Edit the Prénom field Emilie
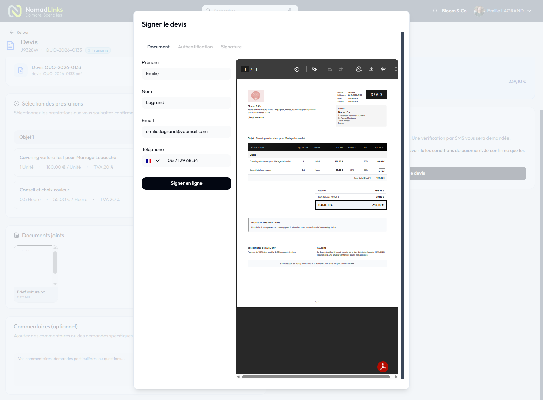543x400 pixels. click(x=187, y=74)
